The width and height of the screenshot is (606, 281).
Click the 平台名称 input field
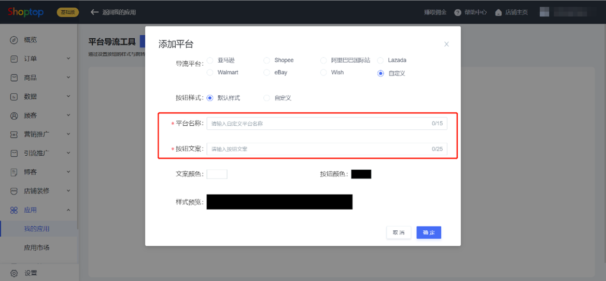point(327,124)
